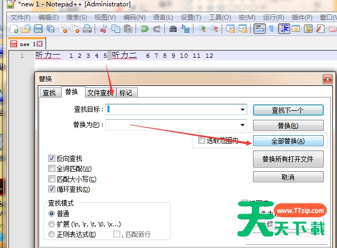Switch to the 替换 tab
The image size is (337, 248).
coord(72,92)
